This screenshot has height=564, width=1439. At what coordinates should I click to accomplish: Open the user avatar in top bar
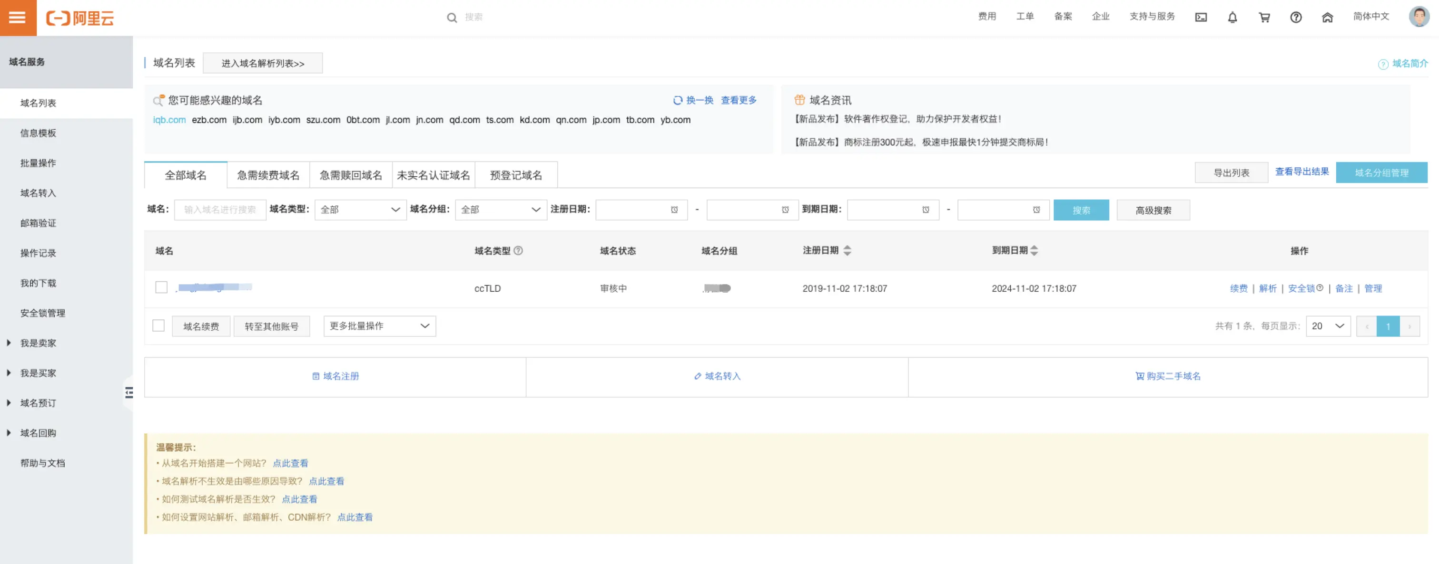pyautogui.click(x=1419, y=17)
